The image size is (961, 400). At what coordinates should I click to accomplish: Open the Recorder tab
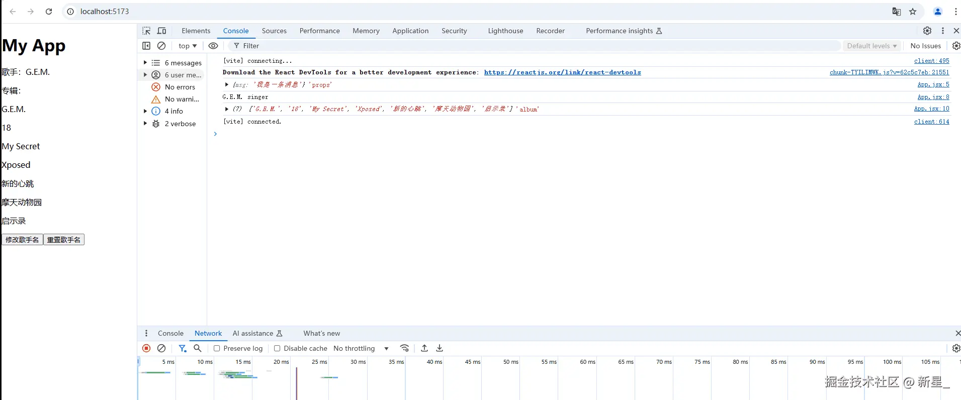pyautogui.click(x=550, y=31)
